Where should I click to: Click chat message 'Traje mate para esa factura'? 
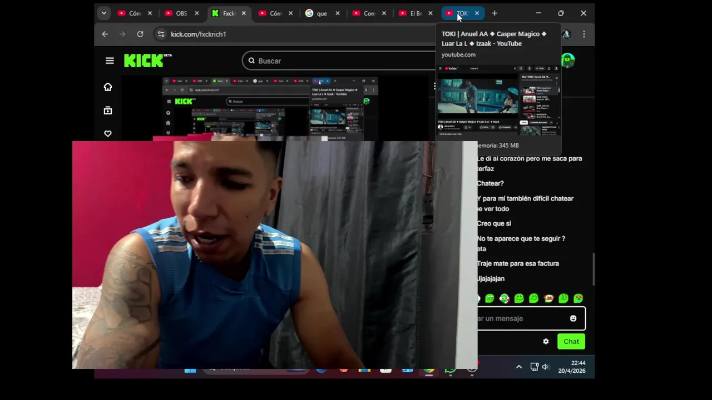tap(518, 263)
